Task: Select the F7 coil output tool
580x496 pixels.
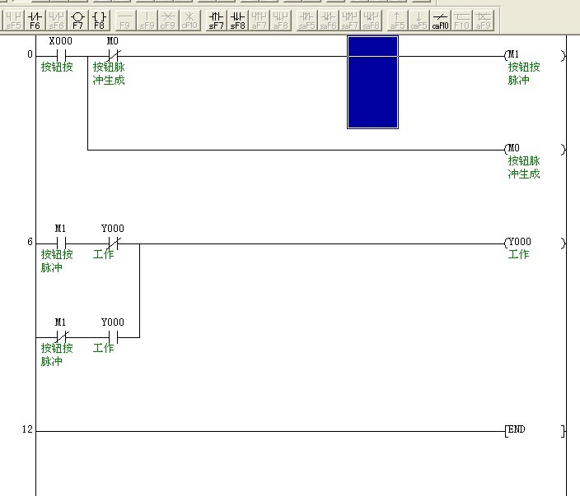Action: click(x=77, y=20)
